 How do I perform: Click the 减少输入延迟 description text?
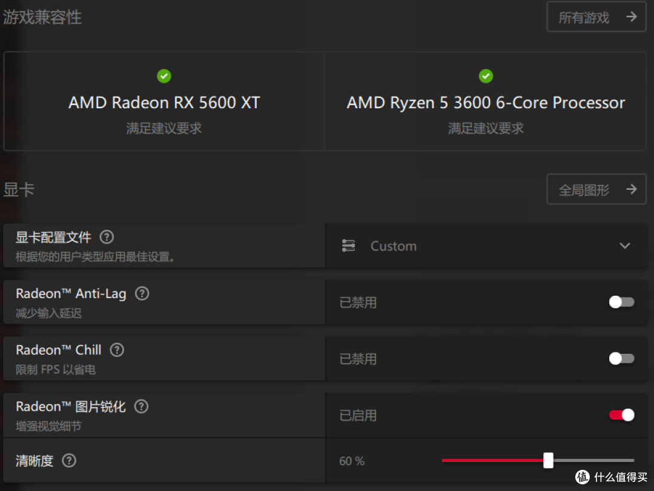pos(48,313)
